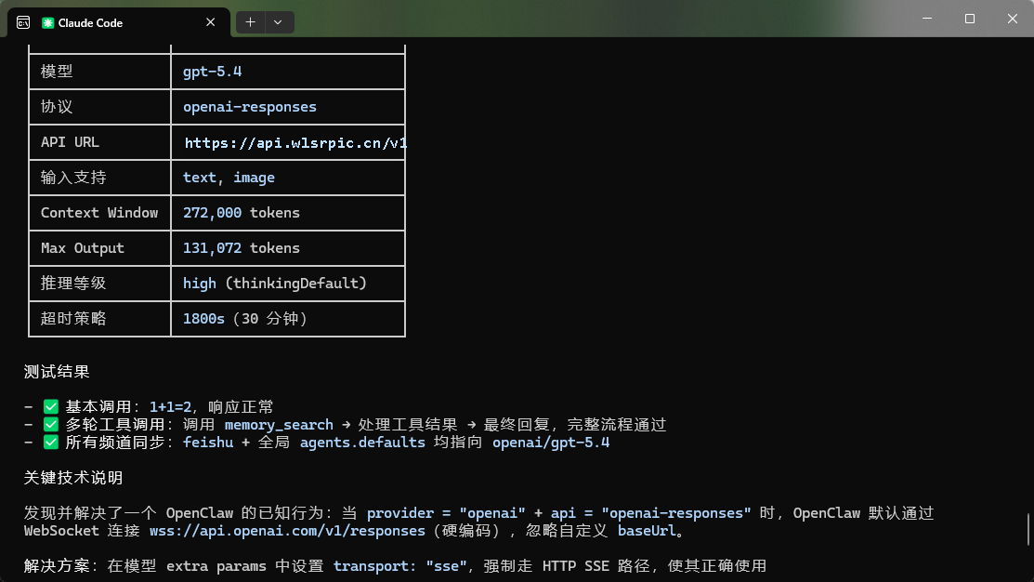
Task: Click the agents.defaults text
Action: click(362, 443)
